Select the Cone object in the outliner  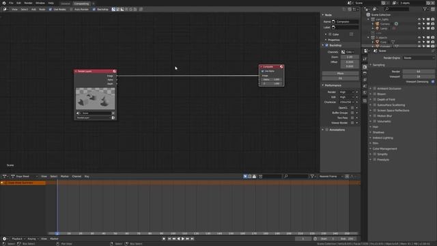point(384,42)
